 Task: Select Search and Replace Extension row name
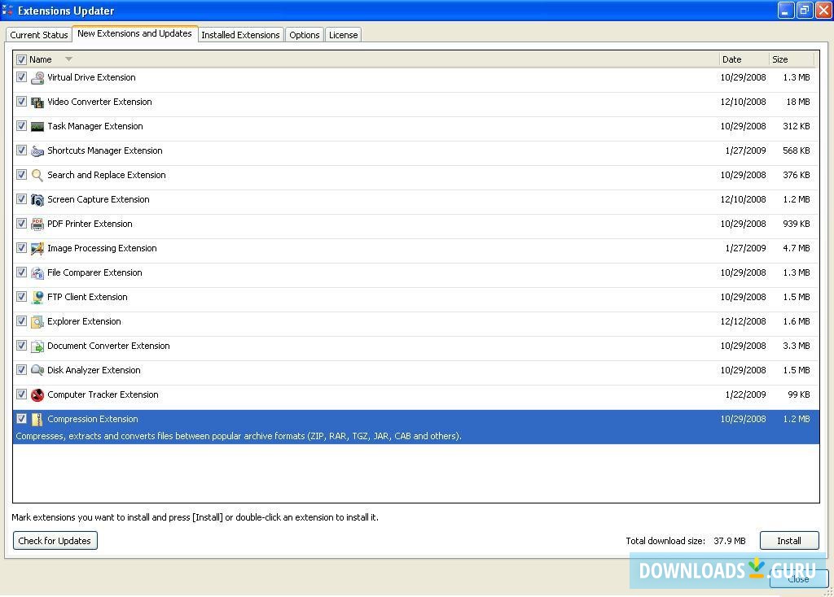[107, 175]
